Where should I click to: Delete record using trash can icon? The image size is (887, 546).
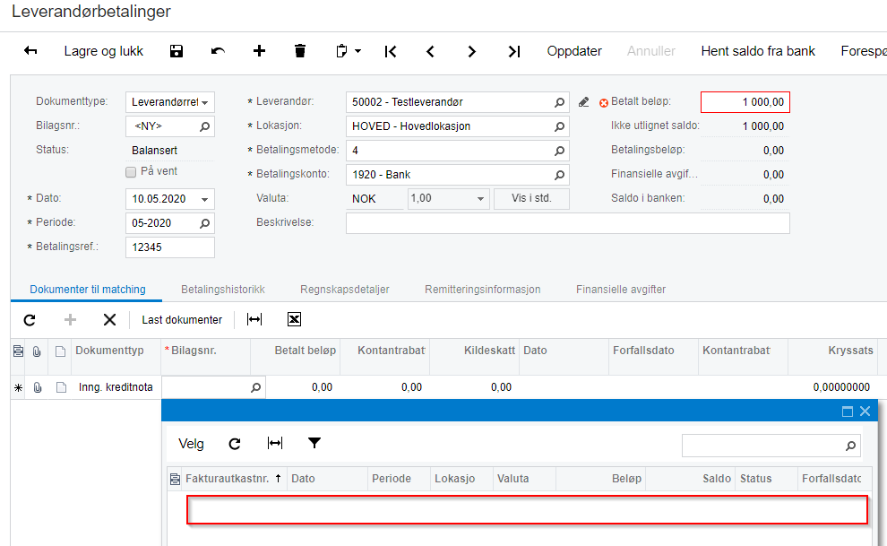point(300,51)
